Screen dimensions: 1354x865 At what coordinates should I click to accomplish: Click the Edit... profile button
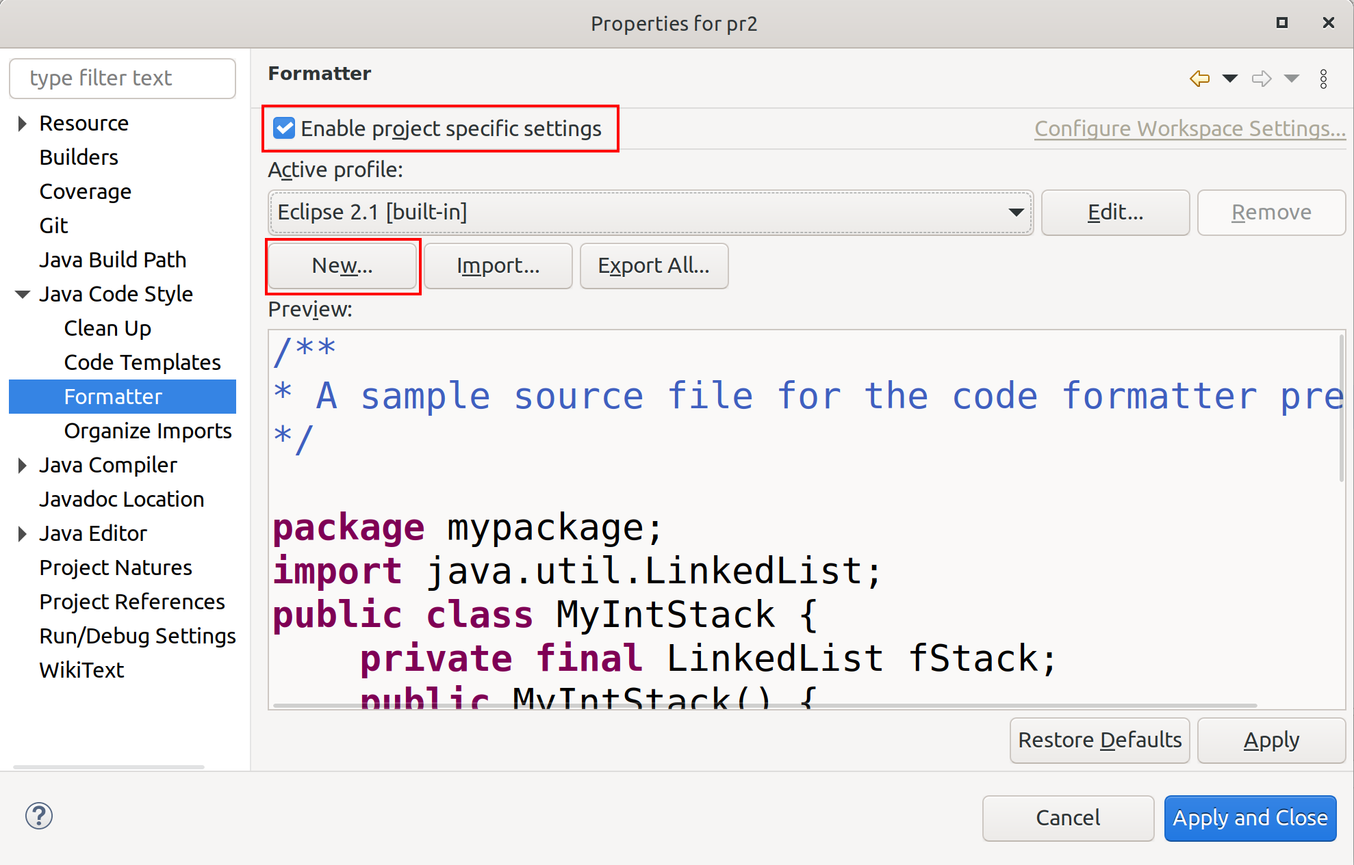tap(1115, 213)
